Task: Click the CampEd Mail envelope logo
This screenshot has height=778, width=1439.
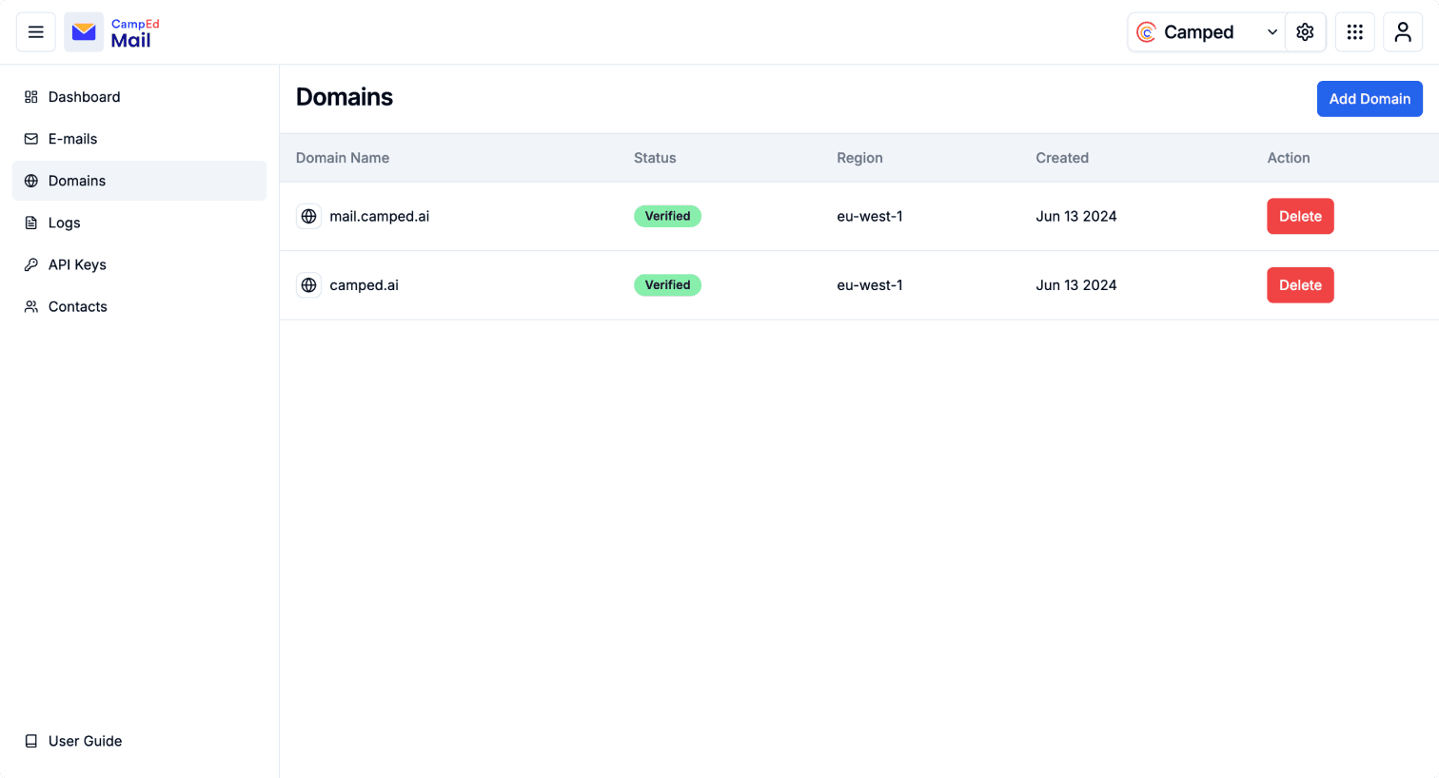Action: 84,32
